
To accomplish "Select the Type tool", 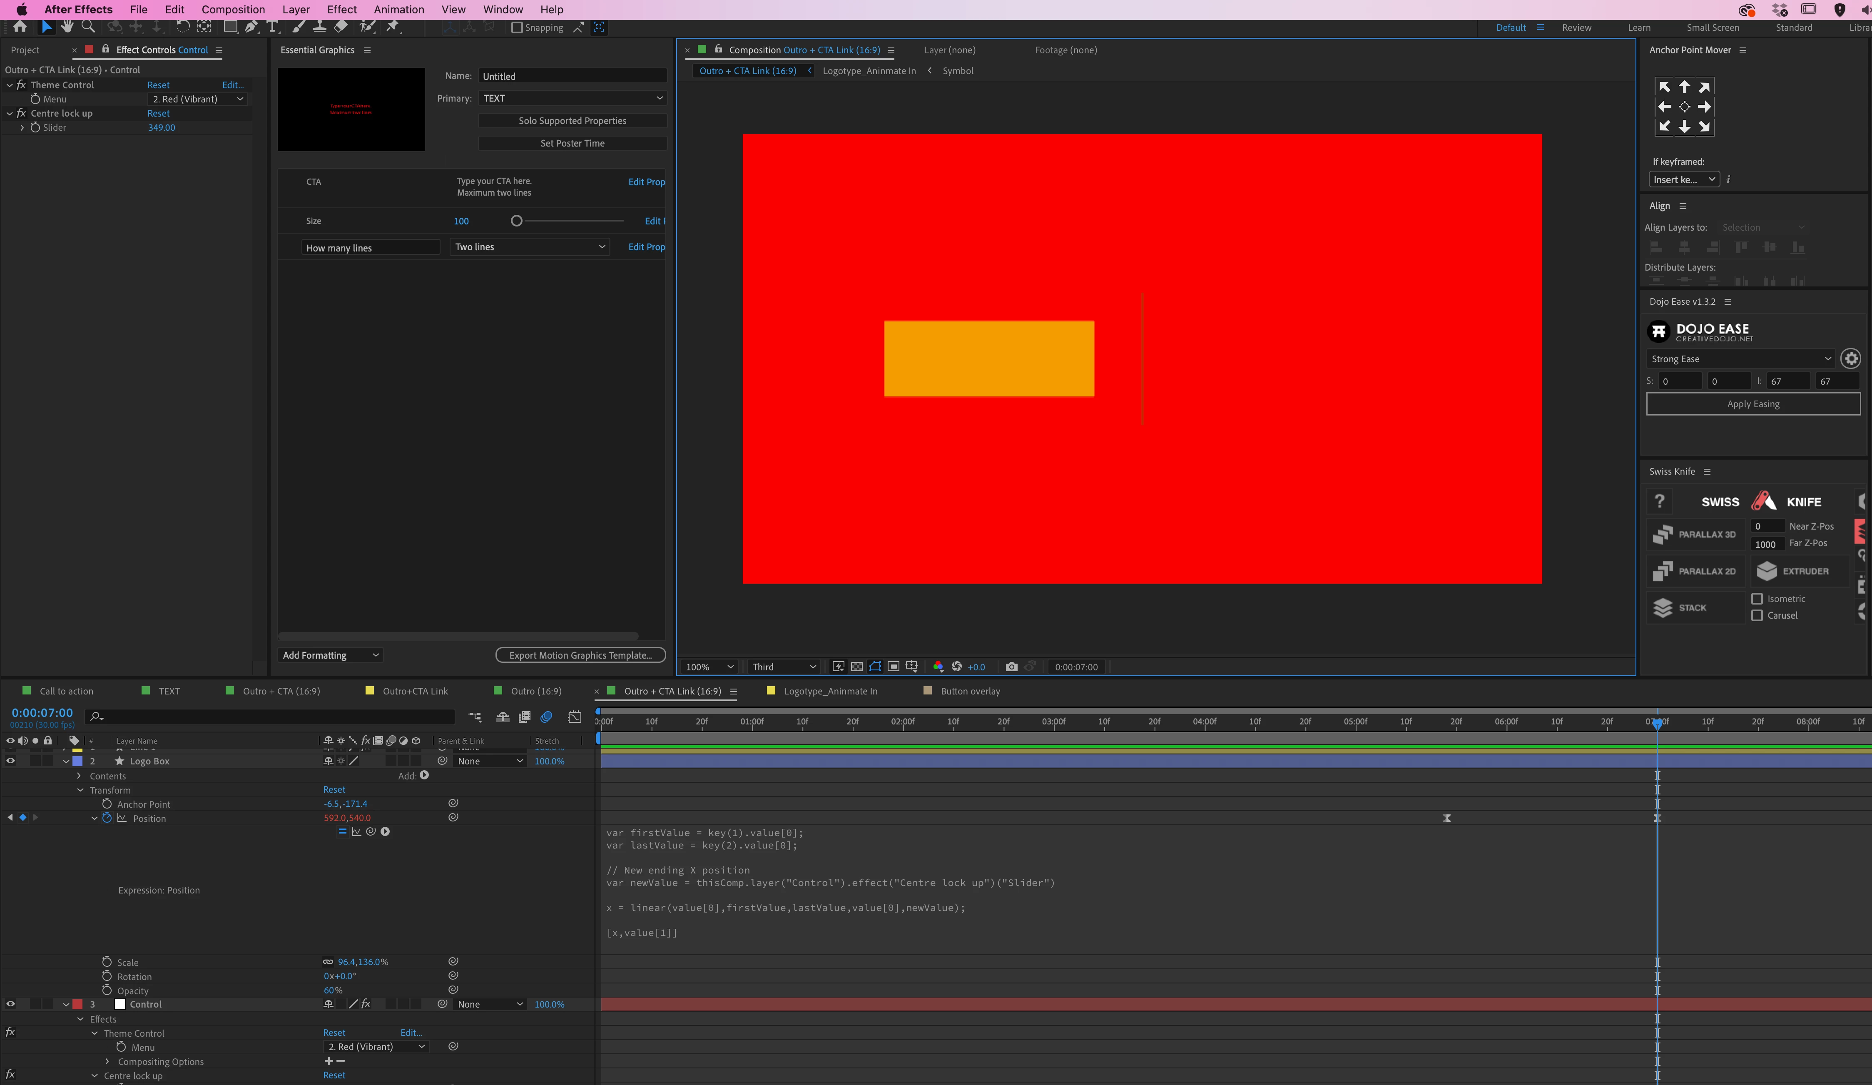I will [273, 27].
